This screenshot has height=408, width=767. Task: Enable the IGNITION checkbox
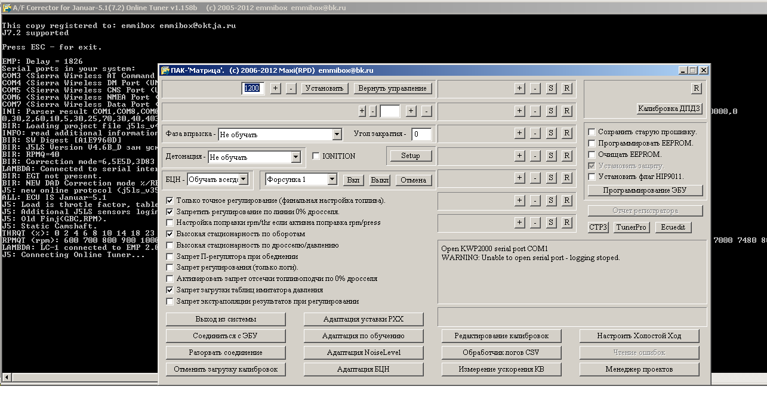point(316,156)
